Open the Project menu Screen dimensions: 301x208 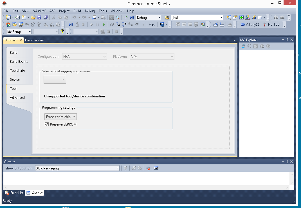pyautogui.click(x=64, y=11)
